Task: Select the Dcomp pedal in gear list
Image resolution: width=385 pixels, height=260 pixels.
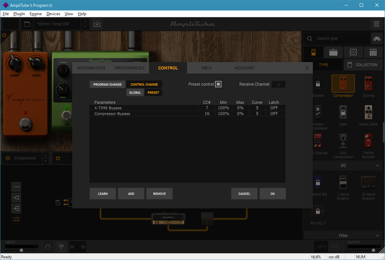Action: (x=368, y=84)
